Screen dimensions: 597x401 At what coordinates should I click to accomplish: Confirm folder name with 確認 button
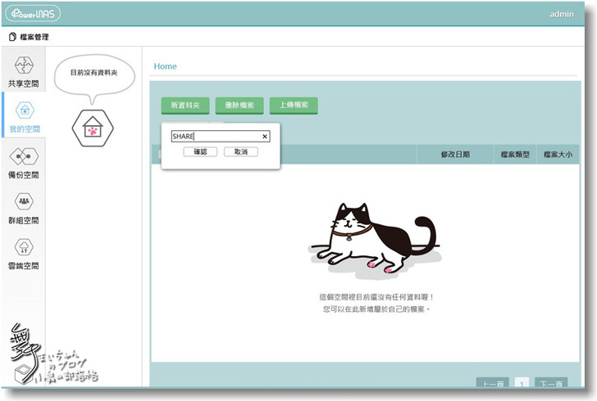[200, 151]
